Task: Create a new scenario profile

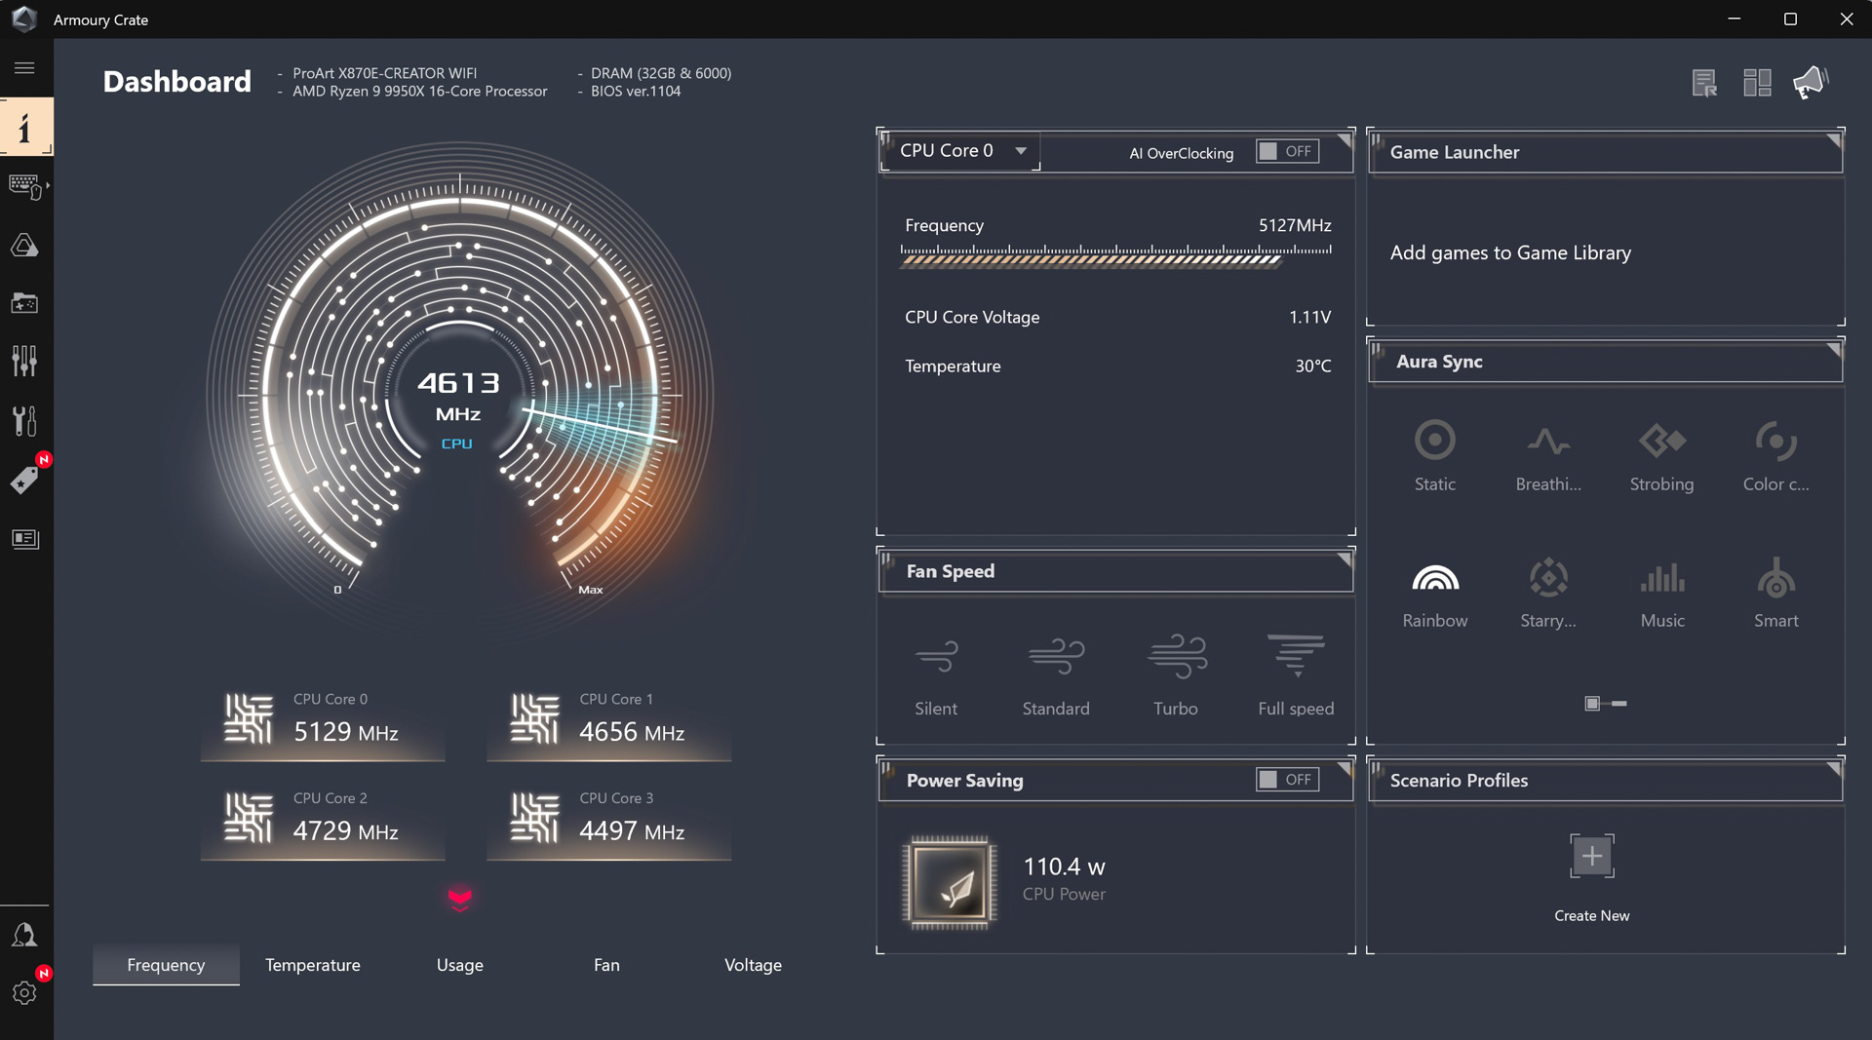Action: pyautogui.click(x=1591, y=858)
